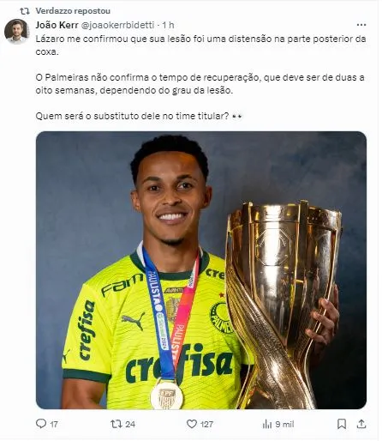Screen dimensions: 382x441
Task: Share the post via upload icon
Action: click(x=361, y=424)
